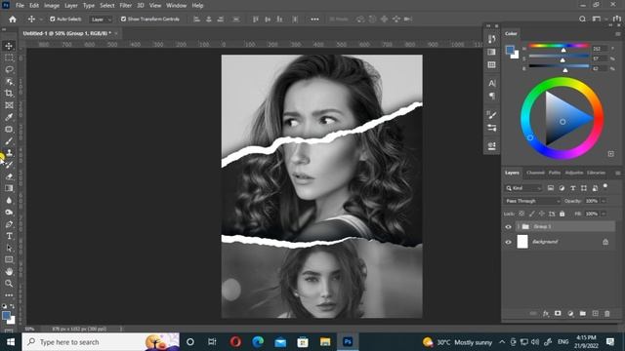Open the Layers panel menu

[617, 173]
